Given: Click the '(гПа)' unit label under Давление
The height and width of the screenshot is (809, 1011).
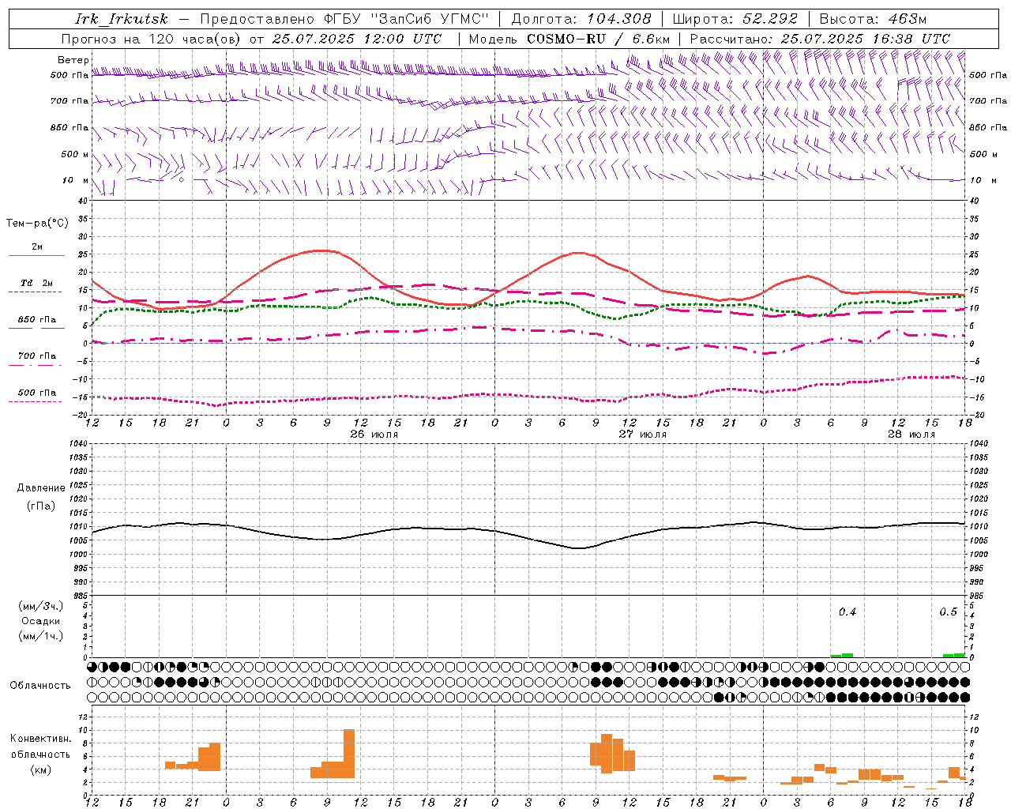Looking at the screenshot, I should pyautogui.click(x=41, y=506).
